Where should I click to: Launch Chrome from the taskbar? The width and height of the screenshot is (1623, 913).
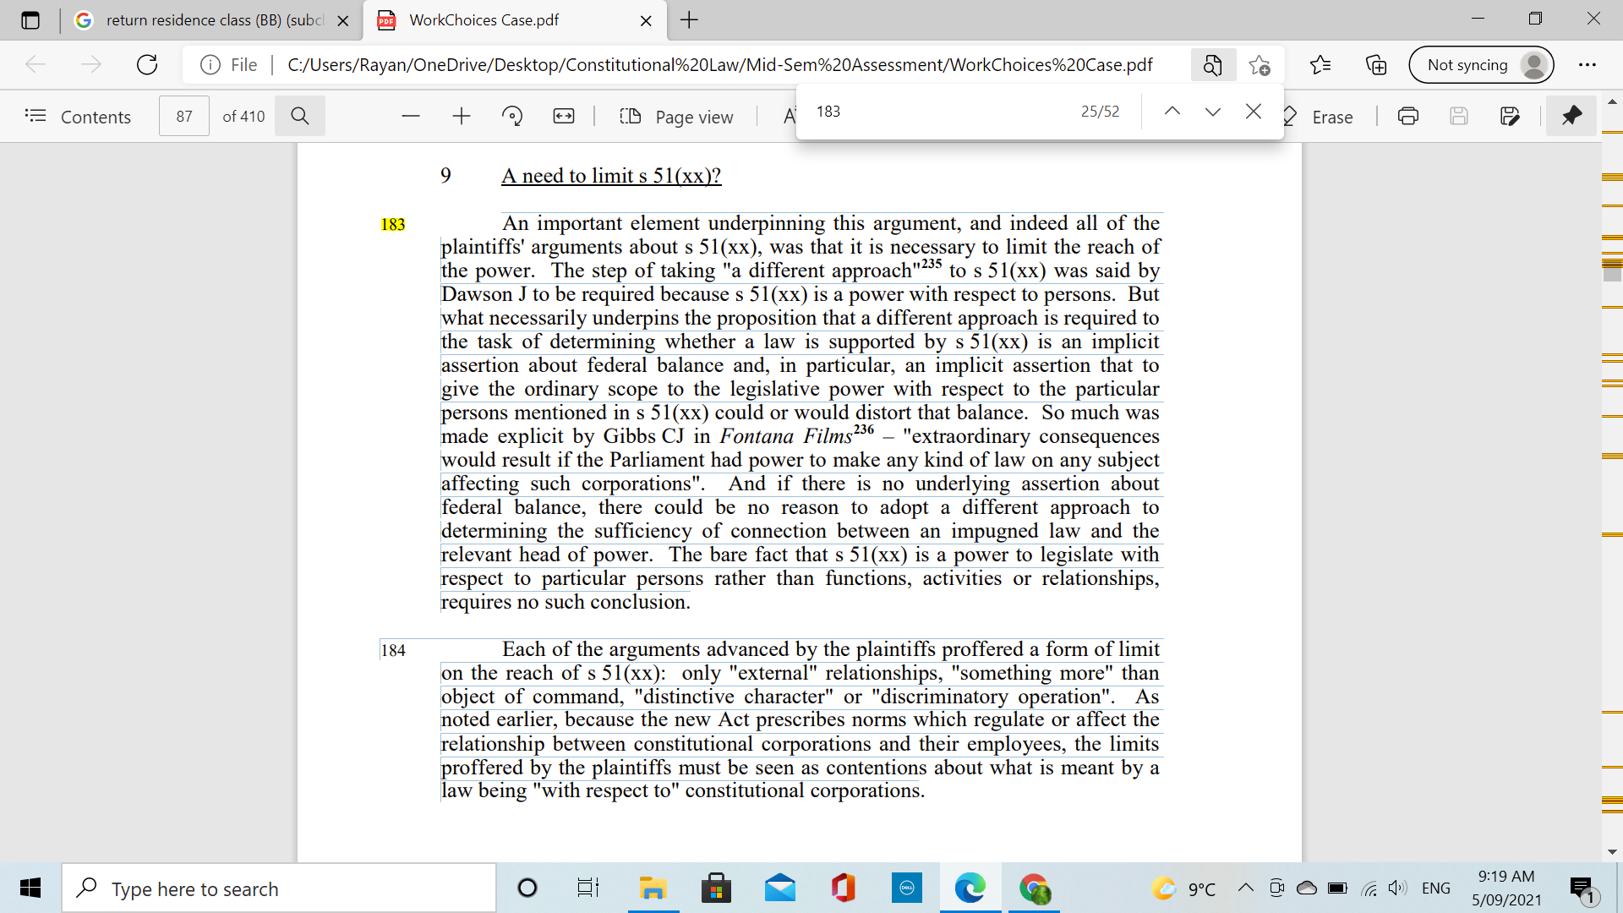[1034, 888]
